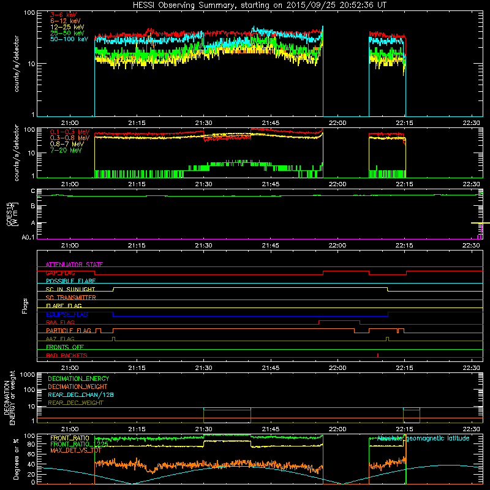
Task: Click the Degrees or % axis title
Action: pos(16,459)
